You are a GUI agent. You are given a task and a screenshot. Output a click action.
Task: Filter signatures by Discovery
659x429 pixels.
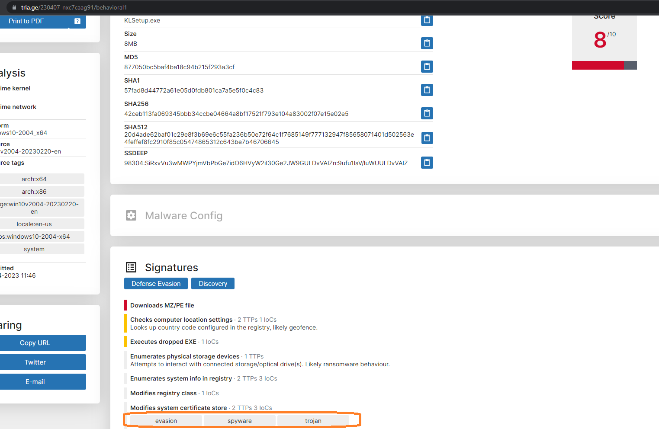(213, 284)
